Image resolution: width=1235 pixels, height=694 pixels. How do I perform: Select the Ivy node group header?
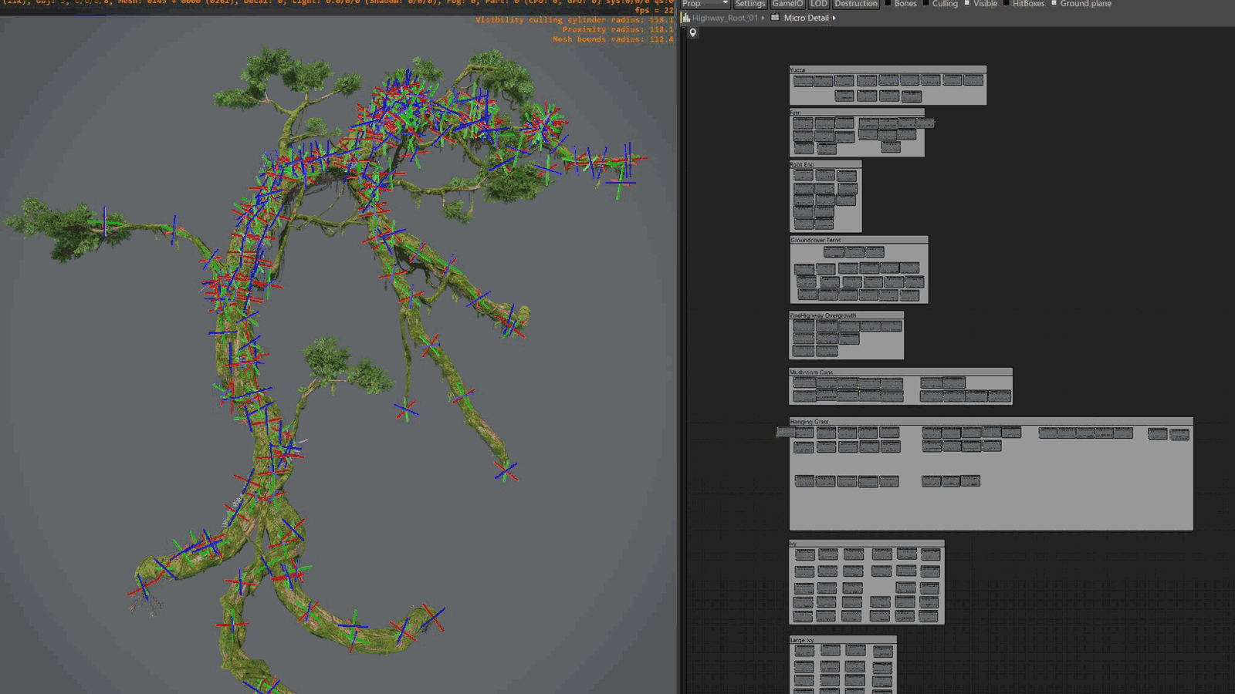point(866,544)
